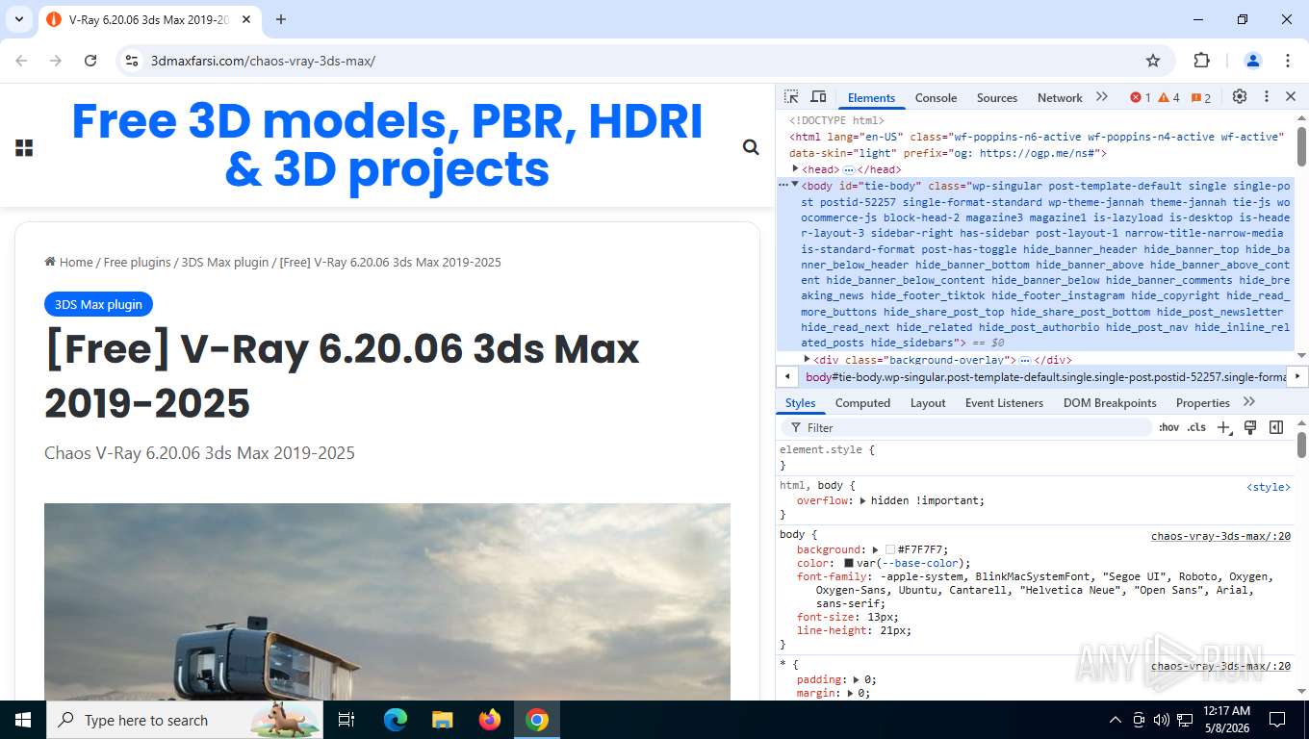Viewport: 1309px width, 739px height.
Task: Expand the overflow property value
Action: point(862,500)
